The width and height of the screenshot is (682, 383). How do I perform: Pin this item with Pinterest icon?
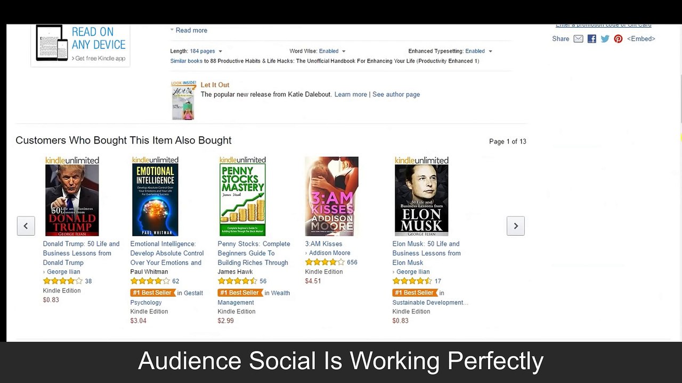click(618, 39)
